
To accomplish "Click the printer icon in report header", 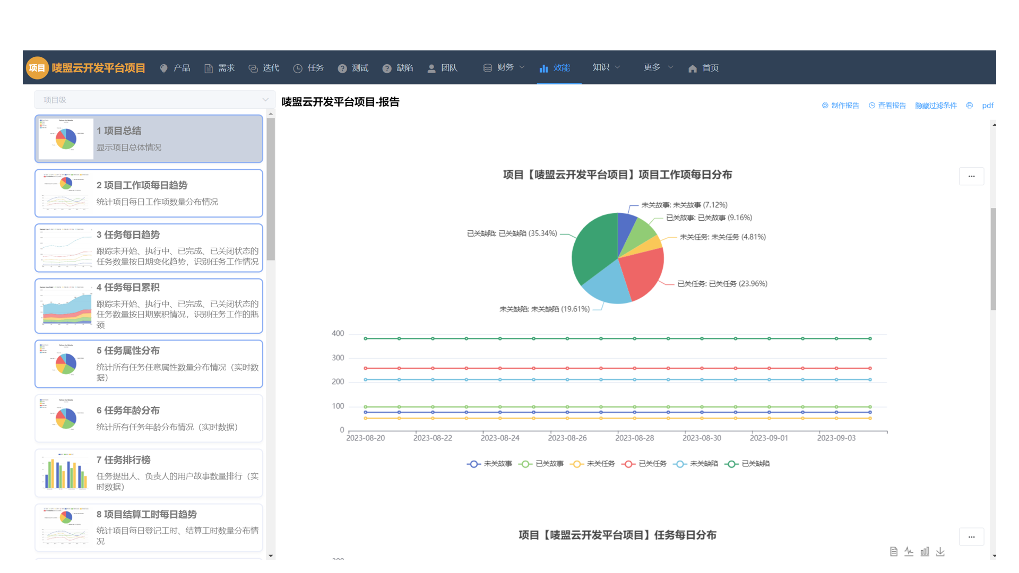I will click(970, 106).
